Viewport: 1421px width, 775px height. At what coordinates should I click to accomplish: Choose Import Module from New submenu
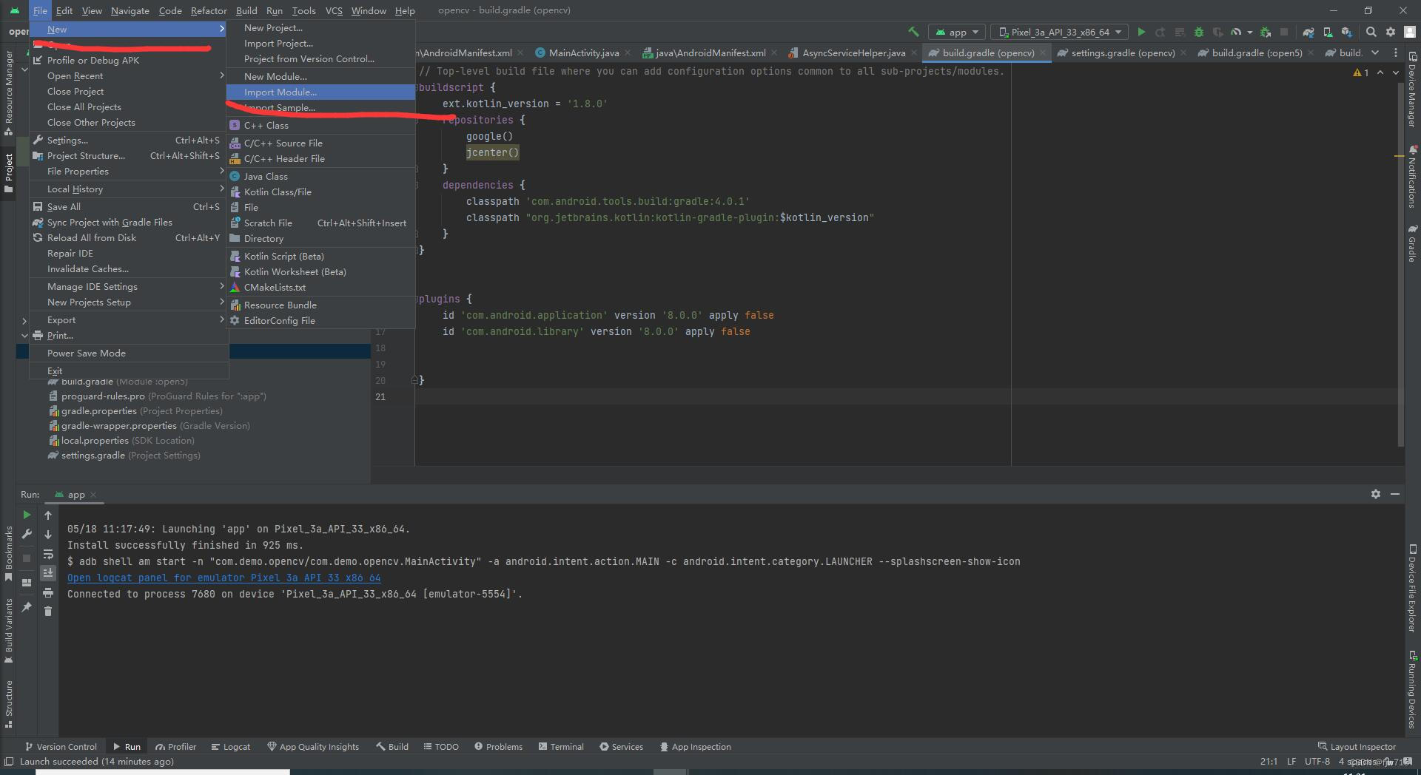tap(320, 92)
